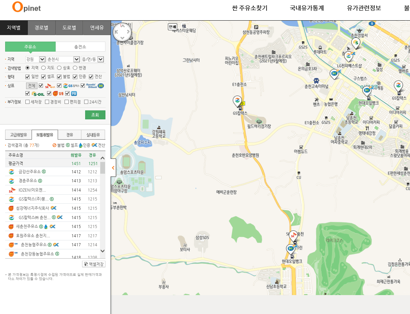
Task: Open the 유가관련정보 menu
Action: pyautogui.click(x=364, y=8)
